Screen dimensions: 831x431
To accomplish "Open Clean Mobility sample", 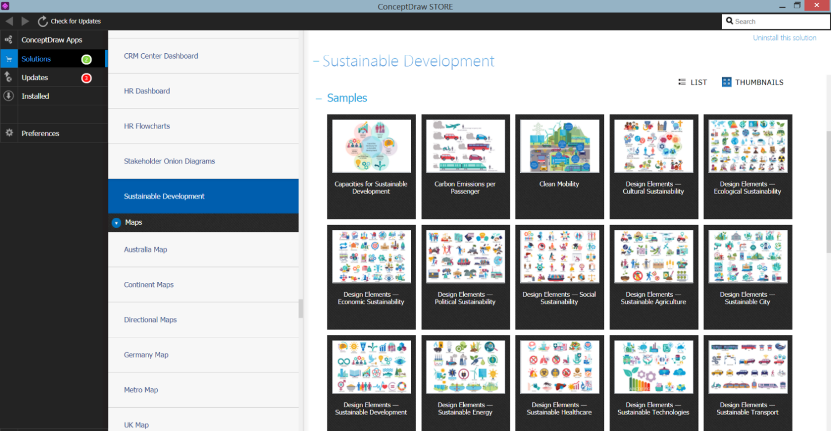I will 560,167.
